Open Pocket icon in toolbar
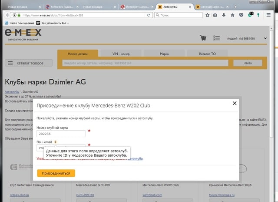Image resolution: width=278 pixels, height=202 pixels. point(241,15)
